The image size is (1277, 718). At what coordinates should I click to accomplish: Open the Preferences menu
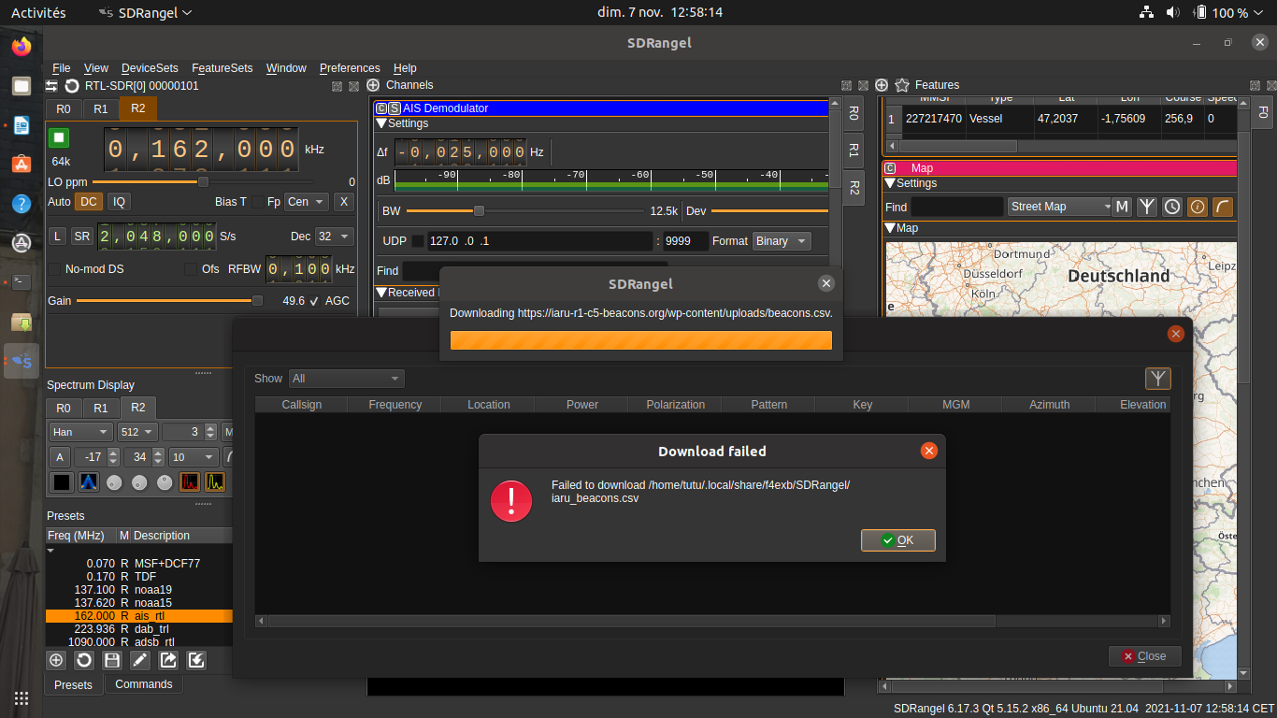coord(350,68)
